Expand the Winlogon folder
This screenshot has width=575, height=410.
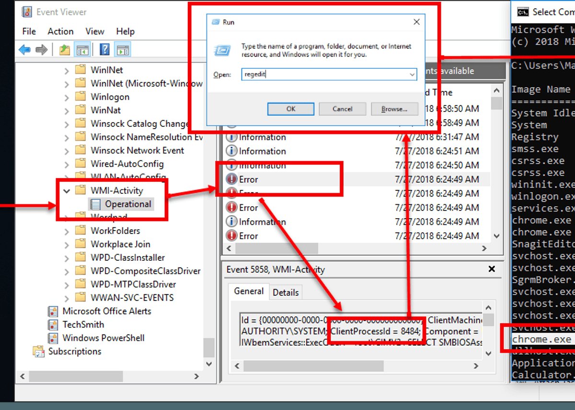click(x=67, y=97)
